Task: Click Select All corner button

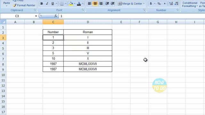Action: coord(3,22)
